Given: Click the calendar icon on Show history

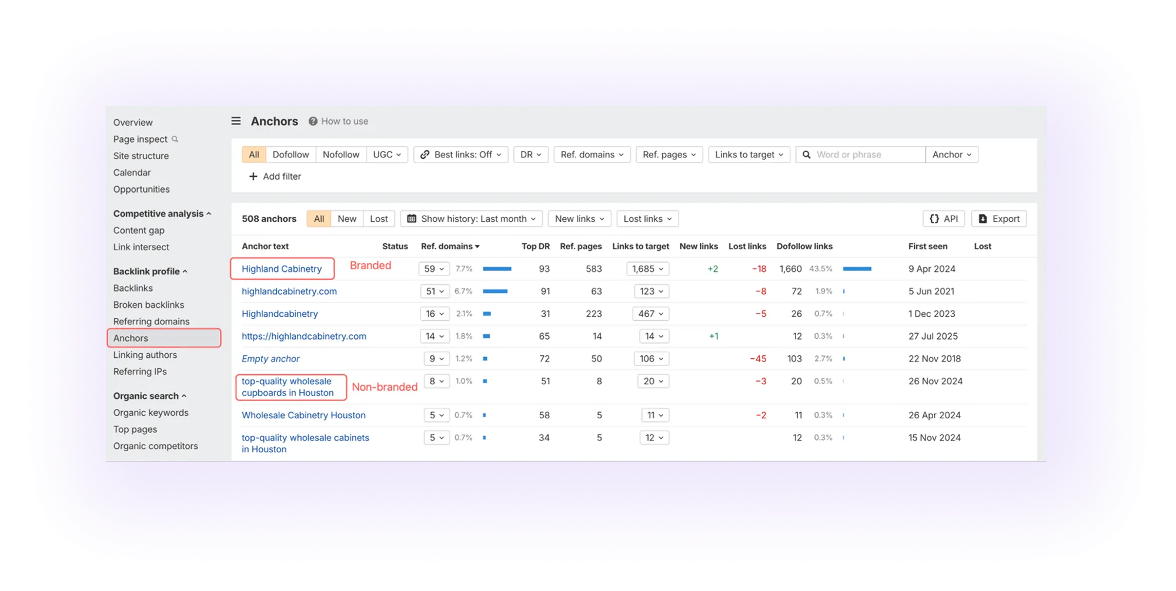Looking at the screenshot, I should tap(413, 219).
